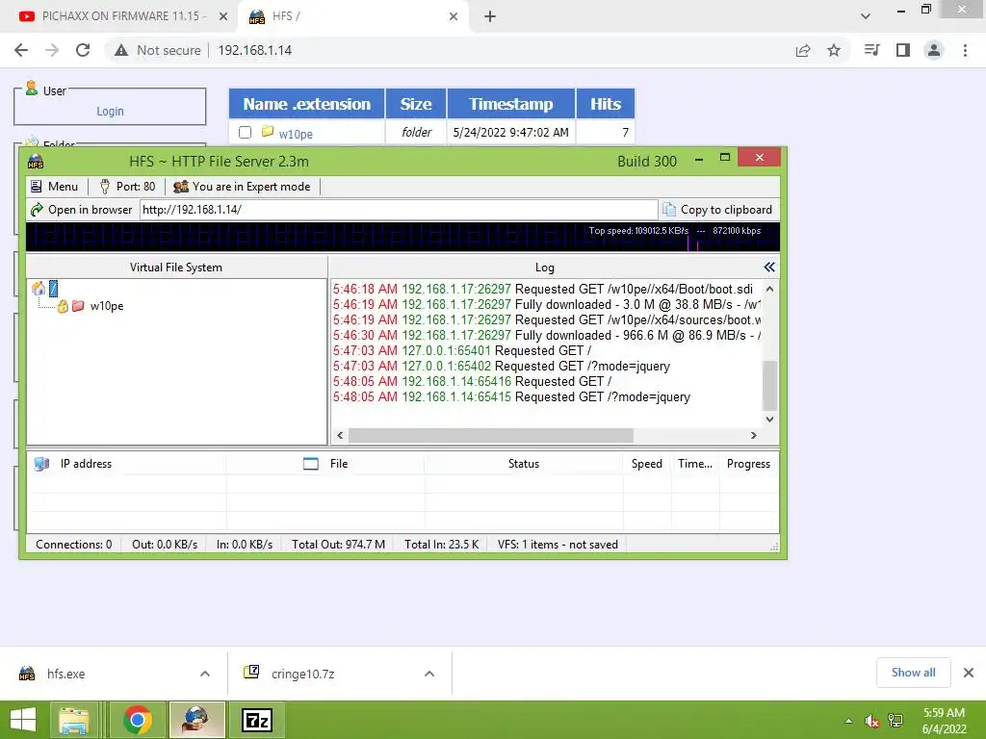The height and width of the screenshot is (739, 986).
Task: Sort by Timestamp column in browser
Action: pos(510,104)
